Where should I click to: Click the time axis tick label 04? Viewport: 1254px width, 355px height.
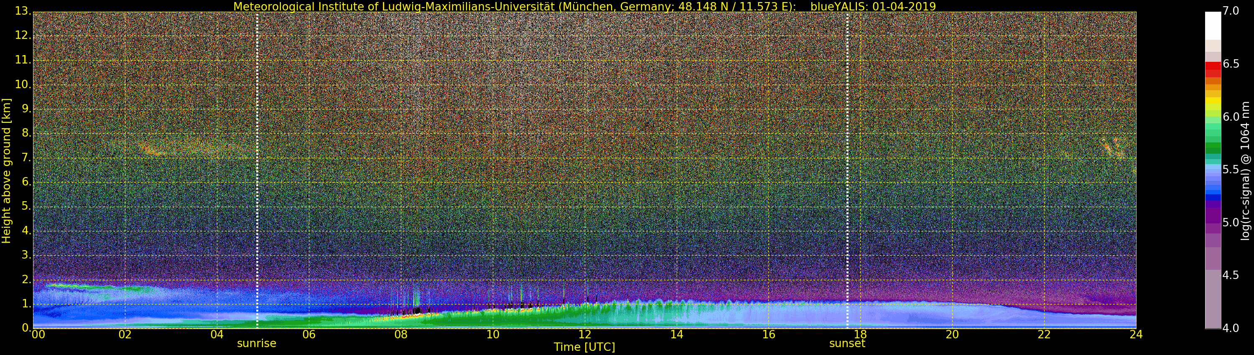(217, 335)
